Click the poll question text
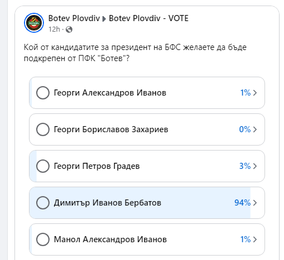Screen dimensions: 284x260 click(135, 53)
